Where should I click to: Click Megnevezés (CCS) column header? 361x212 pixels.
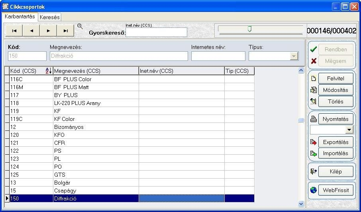pos(96,71)
